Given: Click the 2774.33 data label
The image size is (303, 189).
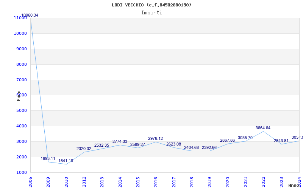Looking at the screenshot, I should click(120, 141).
